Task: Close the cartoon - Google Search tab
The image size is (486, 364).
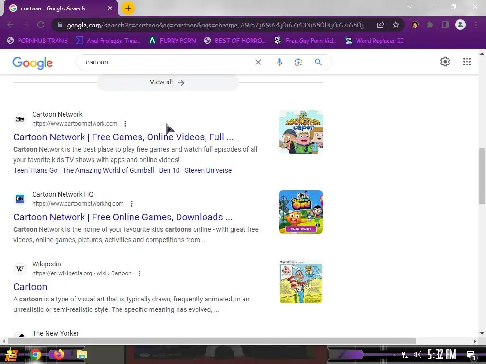Action: pos(110,9)
